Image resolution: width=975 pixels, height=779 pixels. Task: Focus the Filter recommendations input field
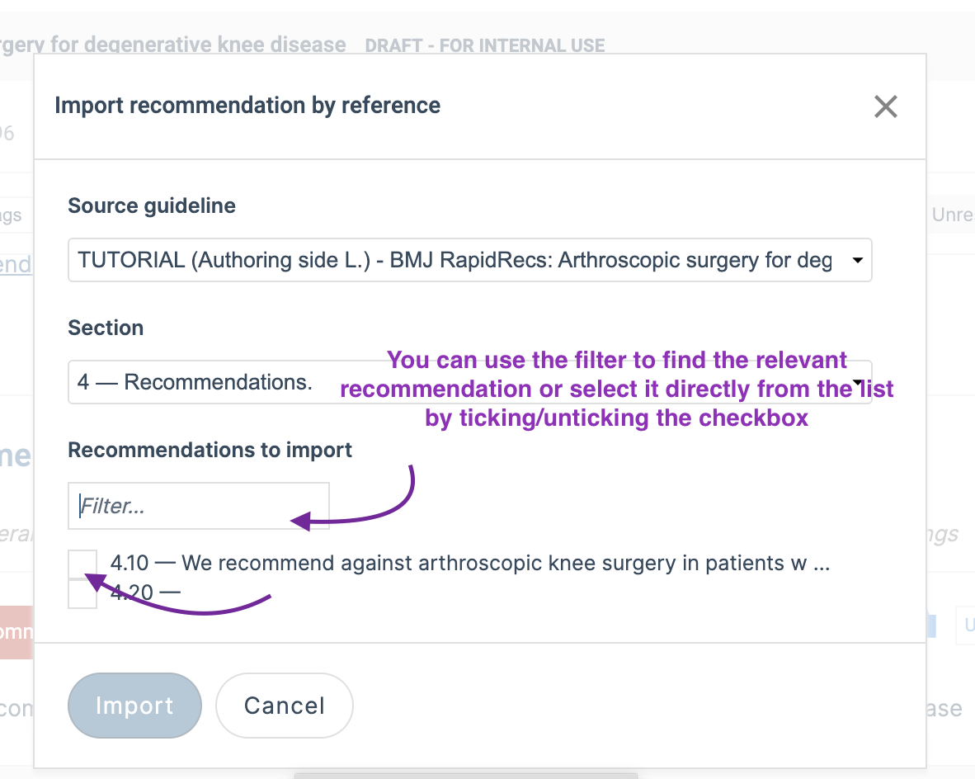click(198, 506)
